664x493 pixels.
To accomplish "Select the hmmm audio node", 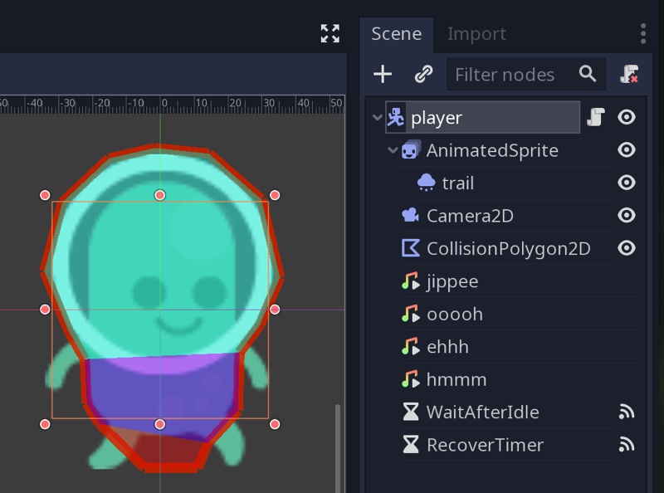I will click(x=456, y=379).
